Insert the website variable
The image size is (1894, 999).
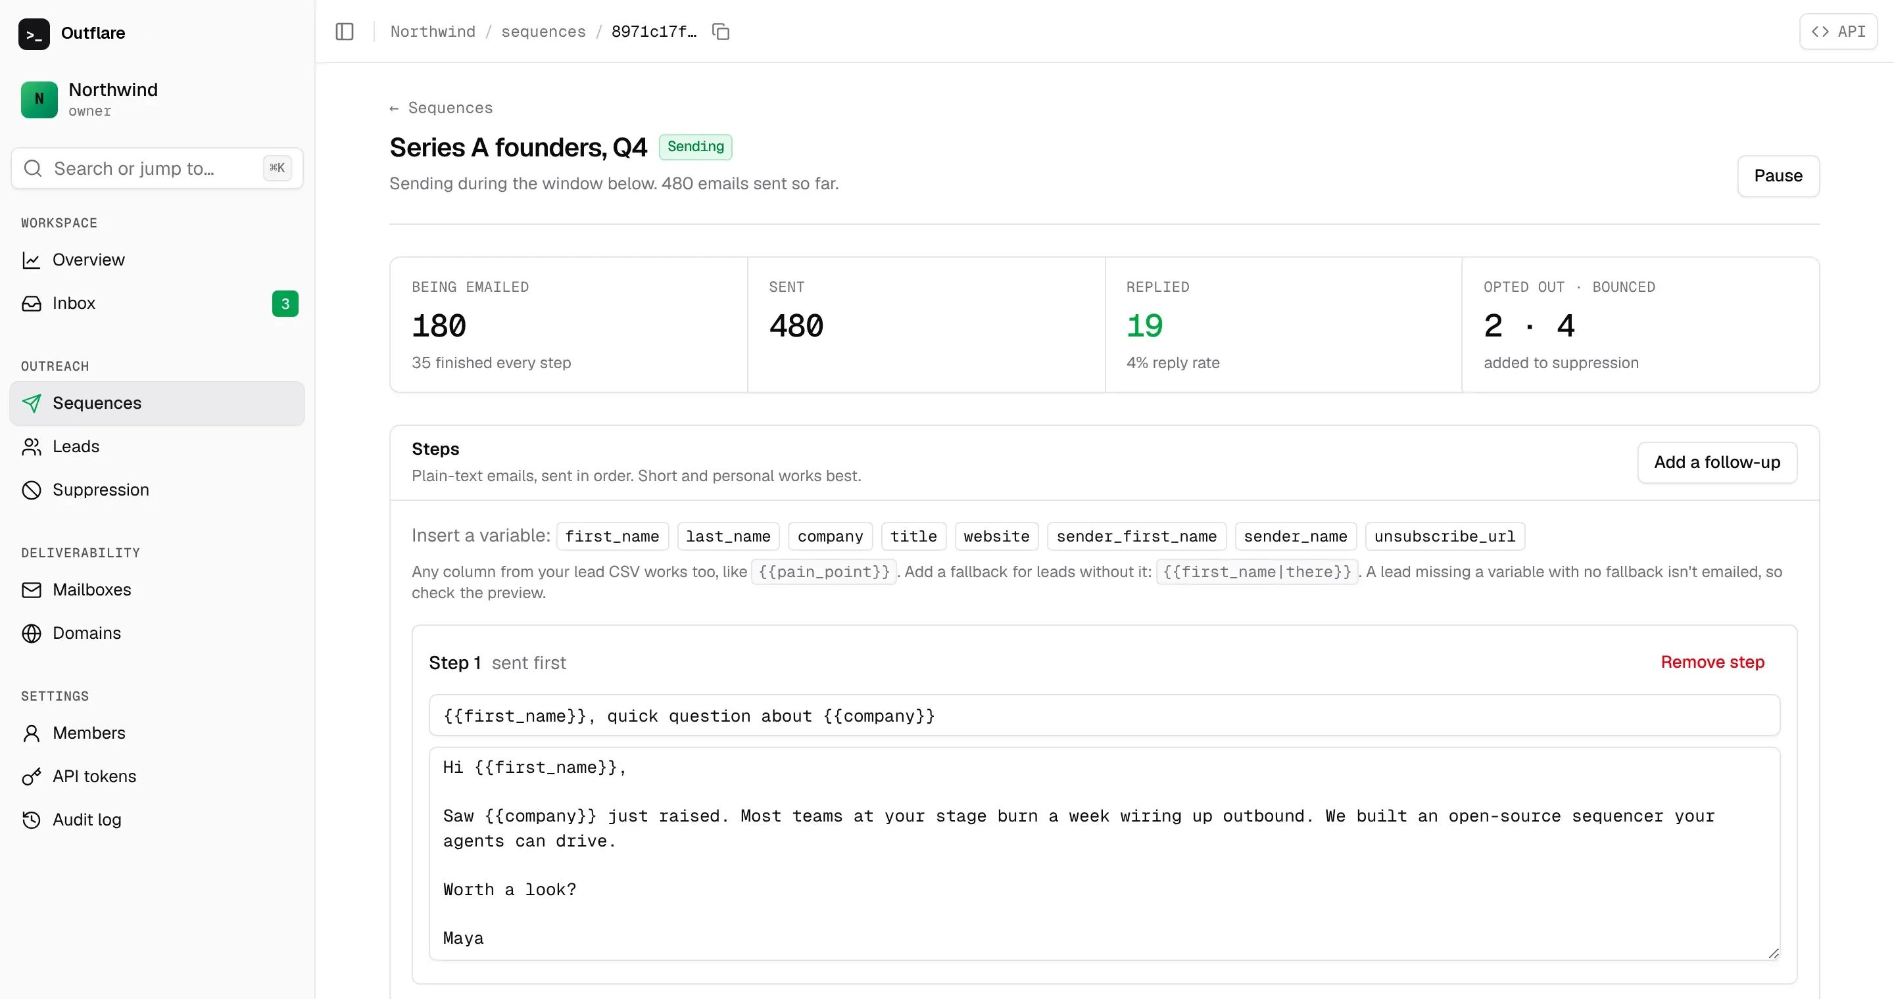(996, 536)
